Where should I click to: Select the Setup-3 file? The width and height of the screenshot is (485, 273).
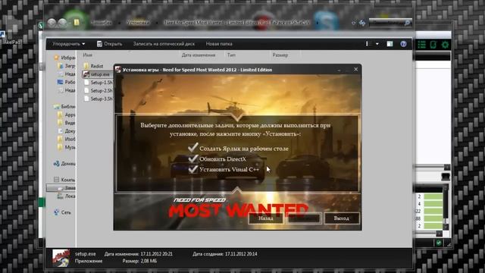click(98, 99)
